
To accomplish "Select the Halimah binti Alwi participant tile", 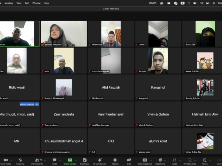I will click(x=202, y=114).
